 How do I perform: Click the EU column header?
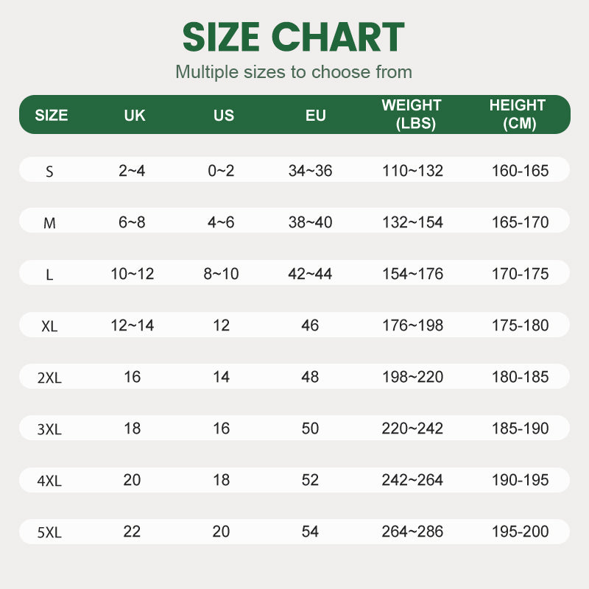316,115
